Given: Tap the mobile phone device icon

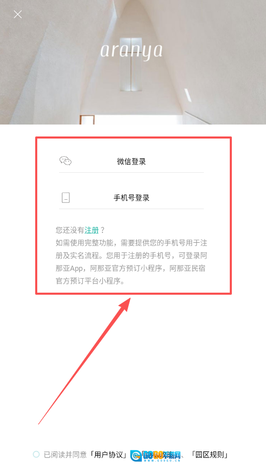Looking at the screenshot, I should pos(66,198).
